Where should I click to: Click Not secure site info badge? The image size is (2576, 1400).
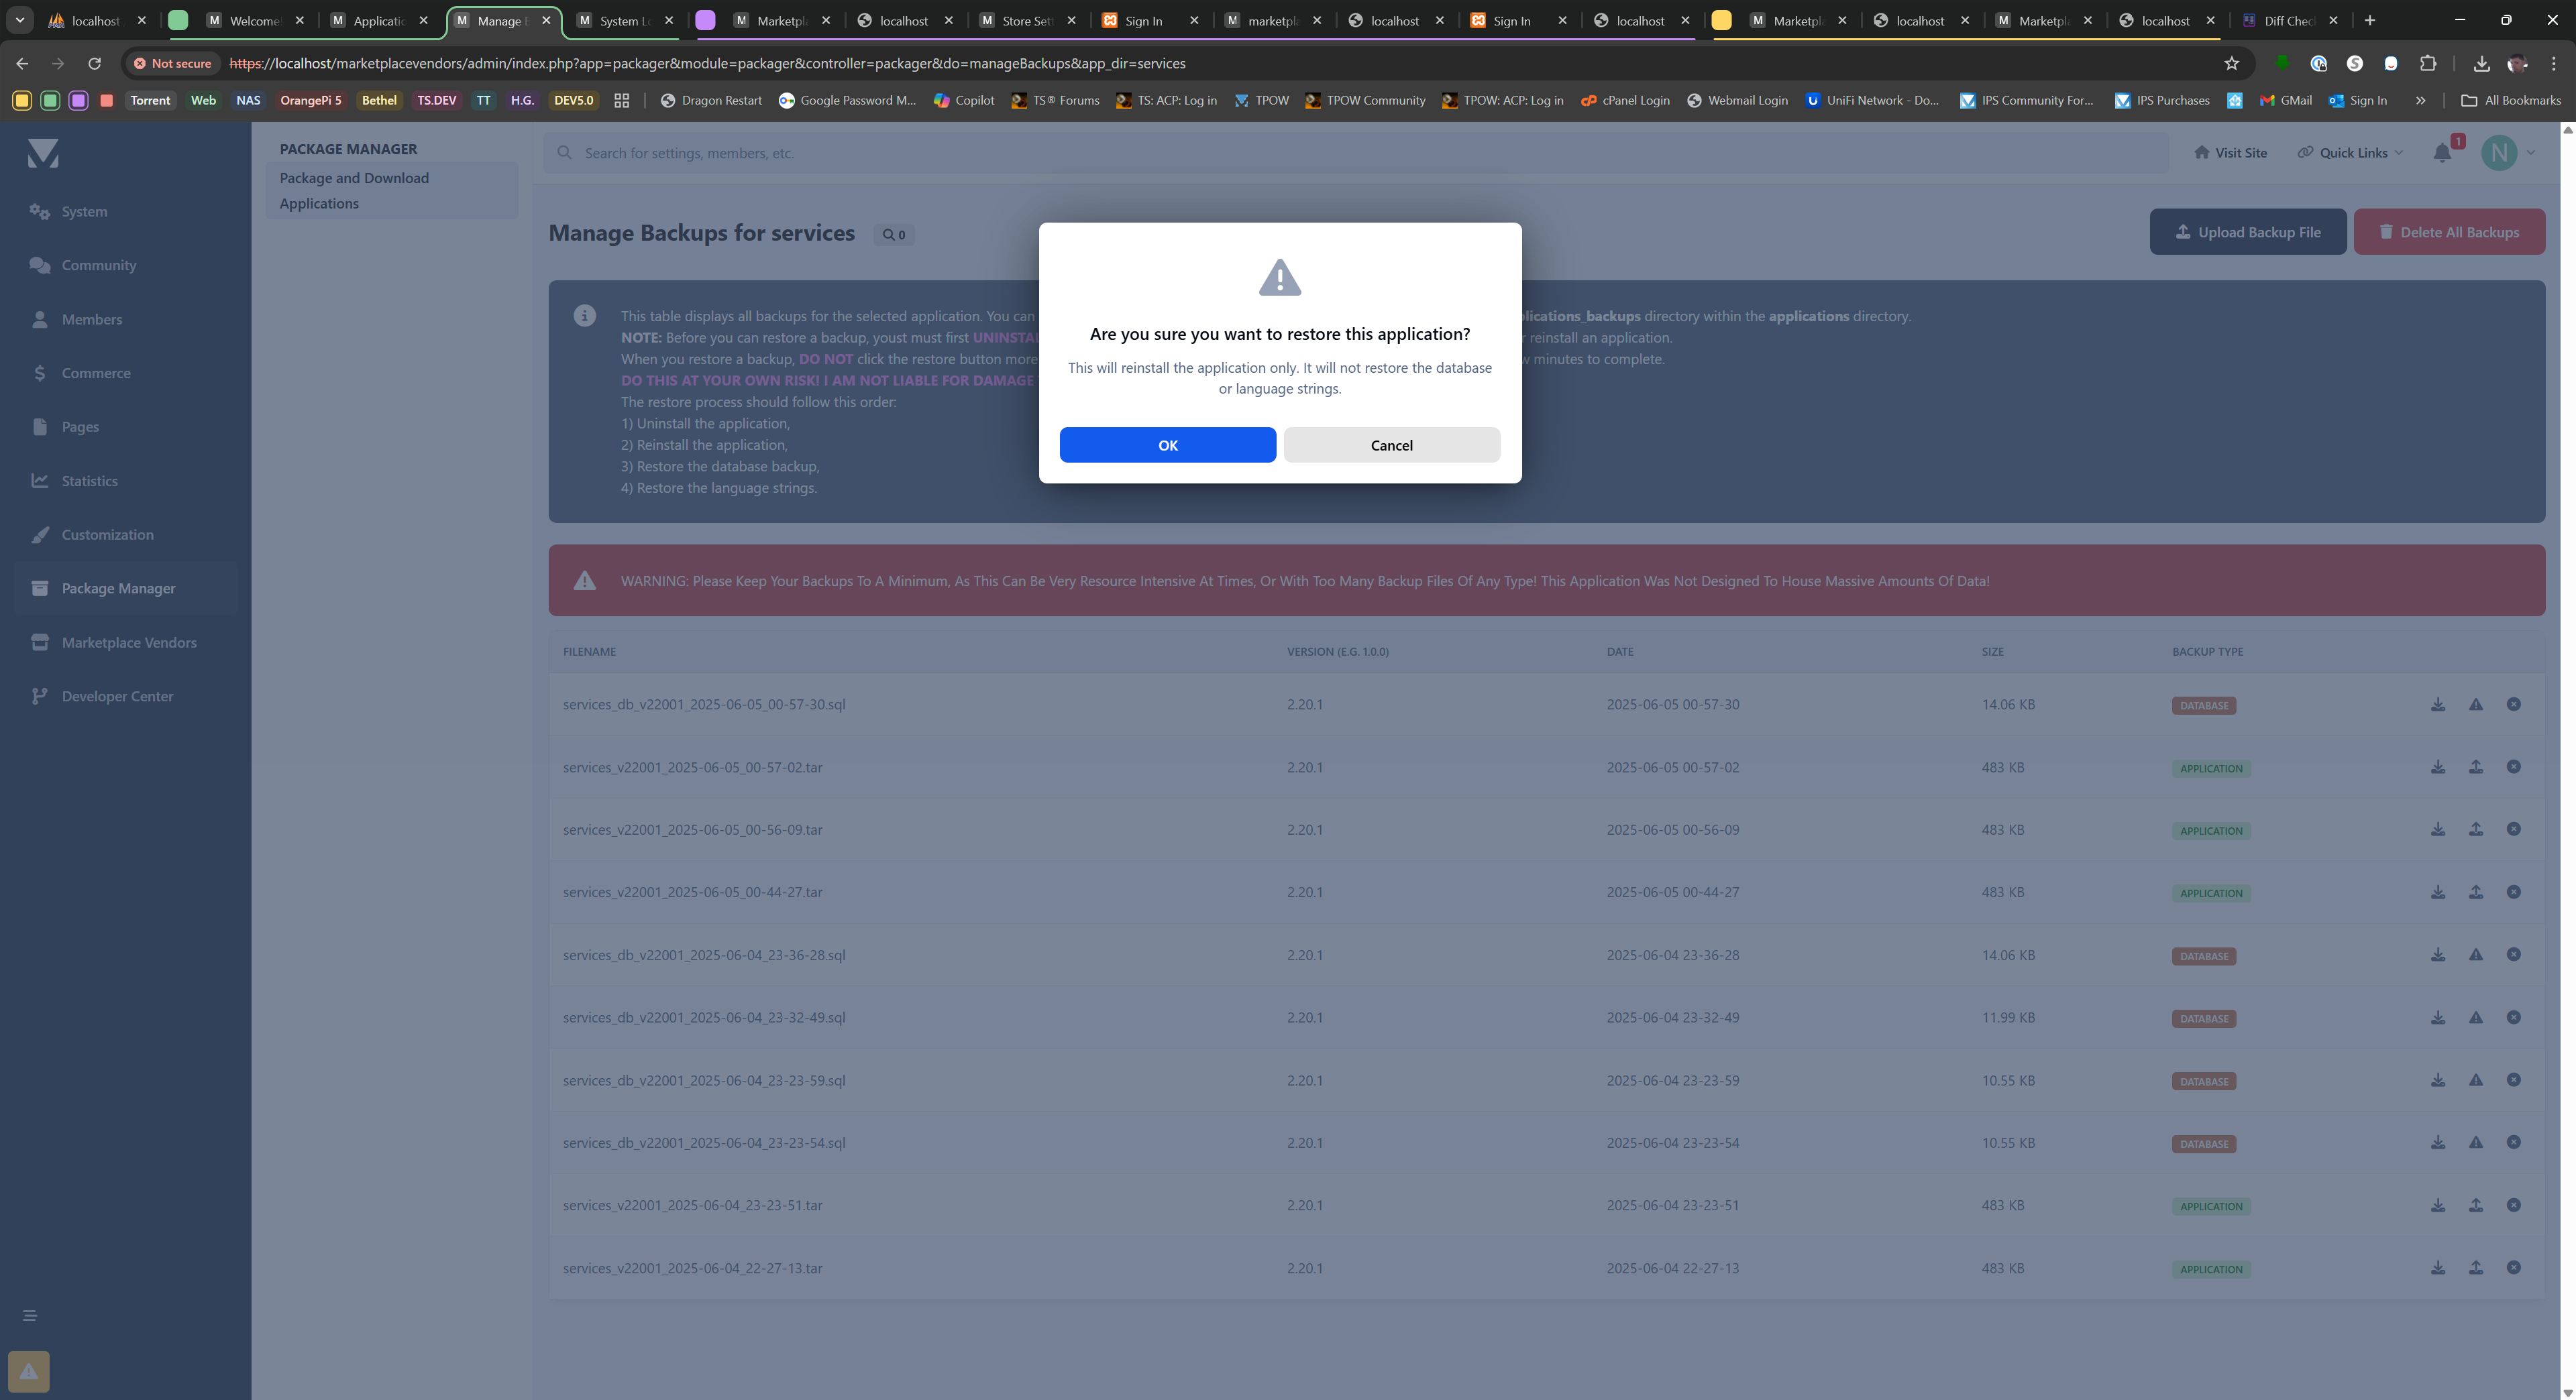pos(173,63)
